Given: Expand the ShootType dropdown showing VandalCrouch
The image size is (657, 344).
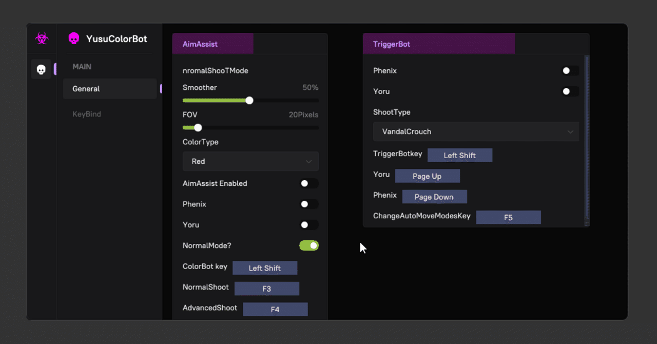Looking at the screenshot, I should [476, 131].
